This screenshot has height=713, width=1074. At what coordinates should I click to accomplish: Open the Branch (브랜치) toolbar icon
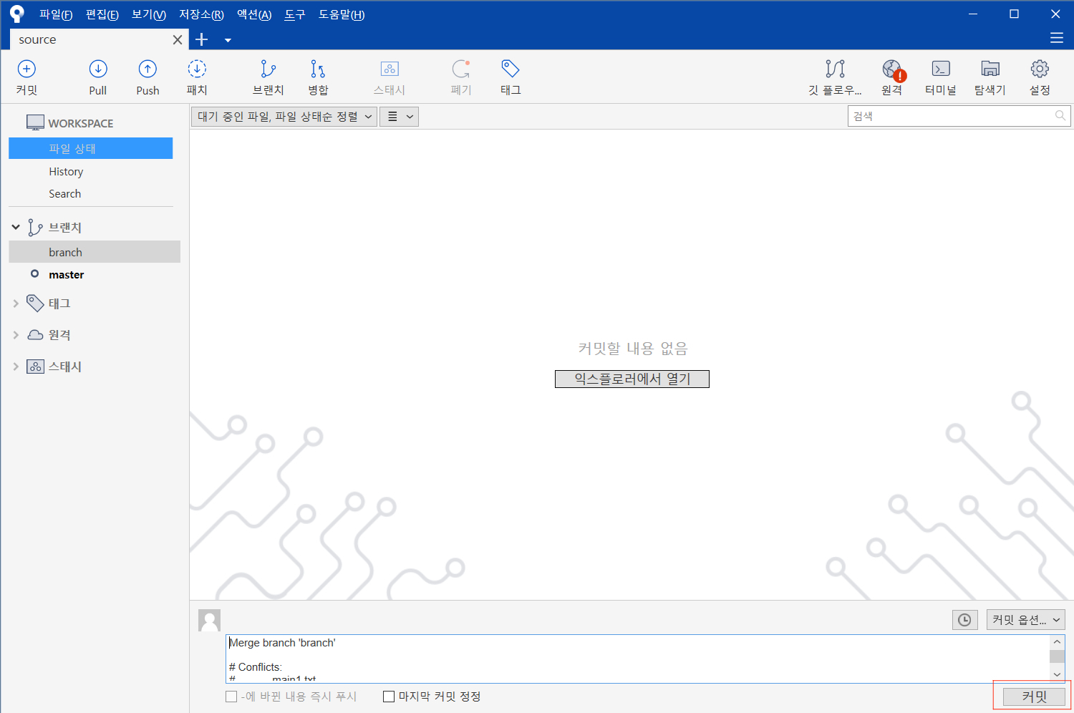tap(268, 69)
